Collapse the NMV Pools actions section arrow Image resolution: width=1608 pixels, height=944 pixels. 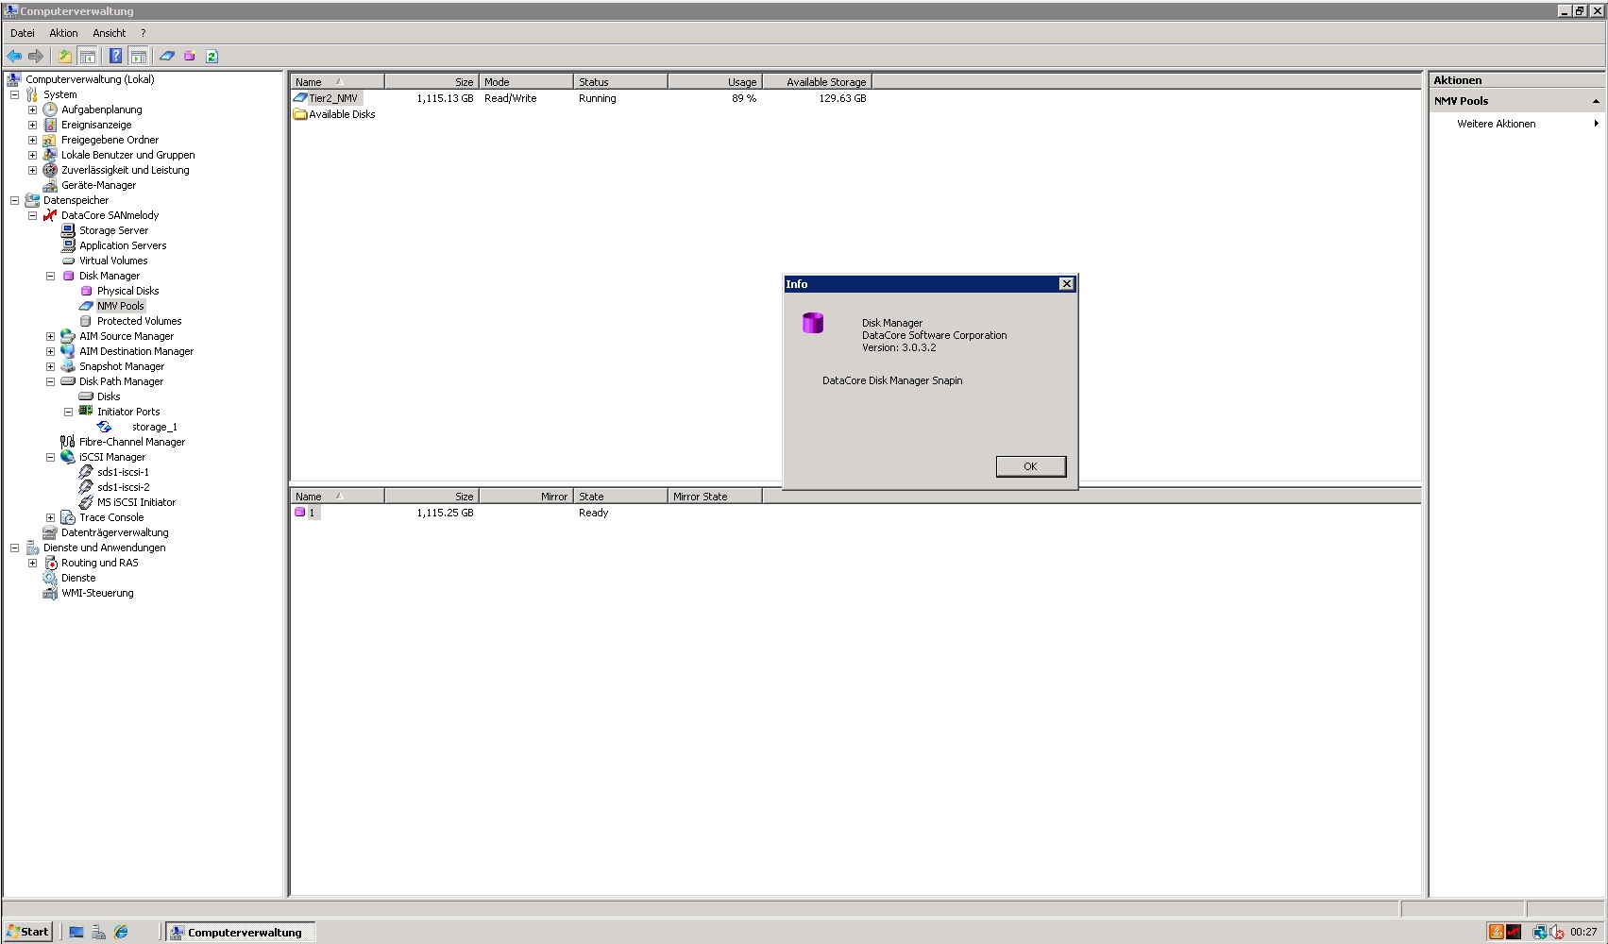click(1596, 101)
